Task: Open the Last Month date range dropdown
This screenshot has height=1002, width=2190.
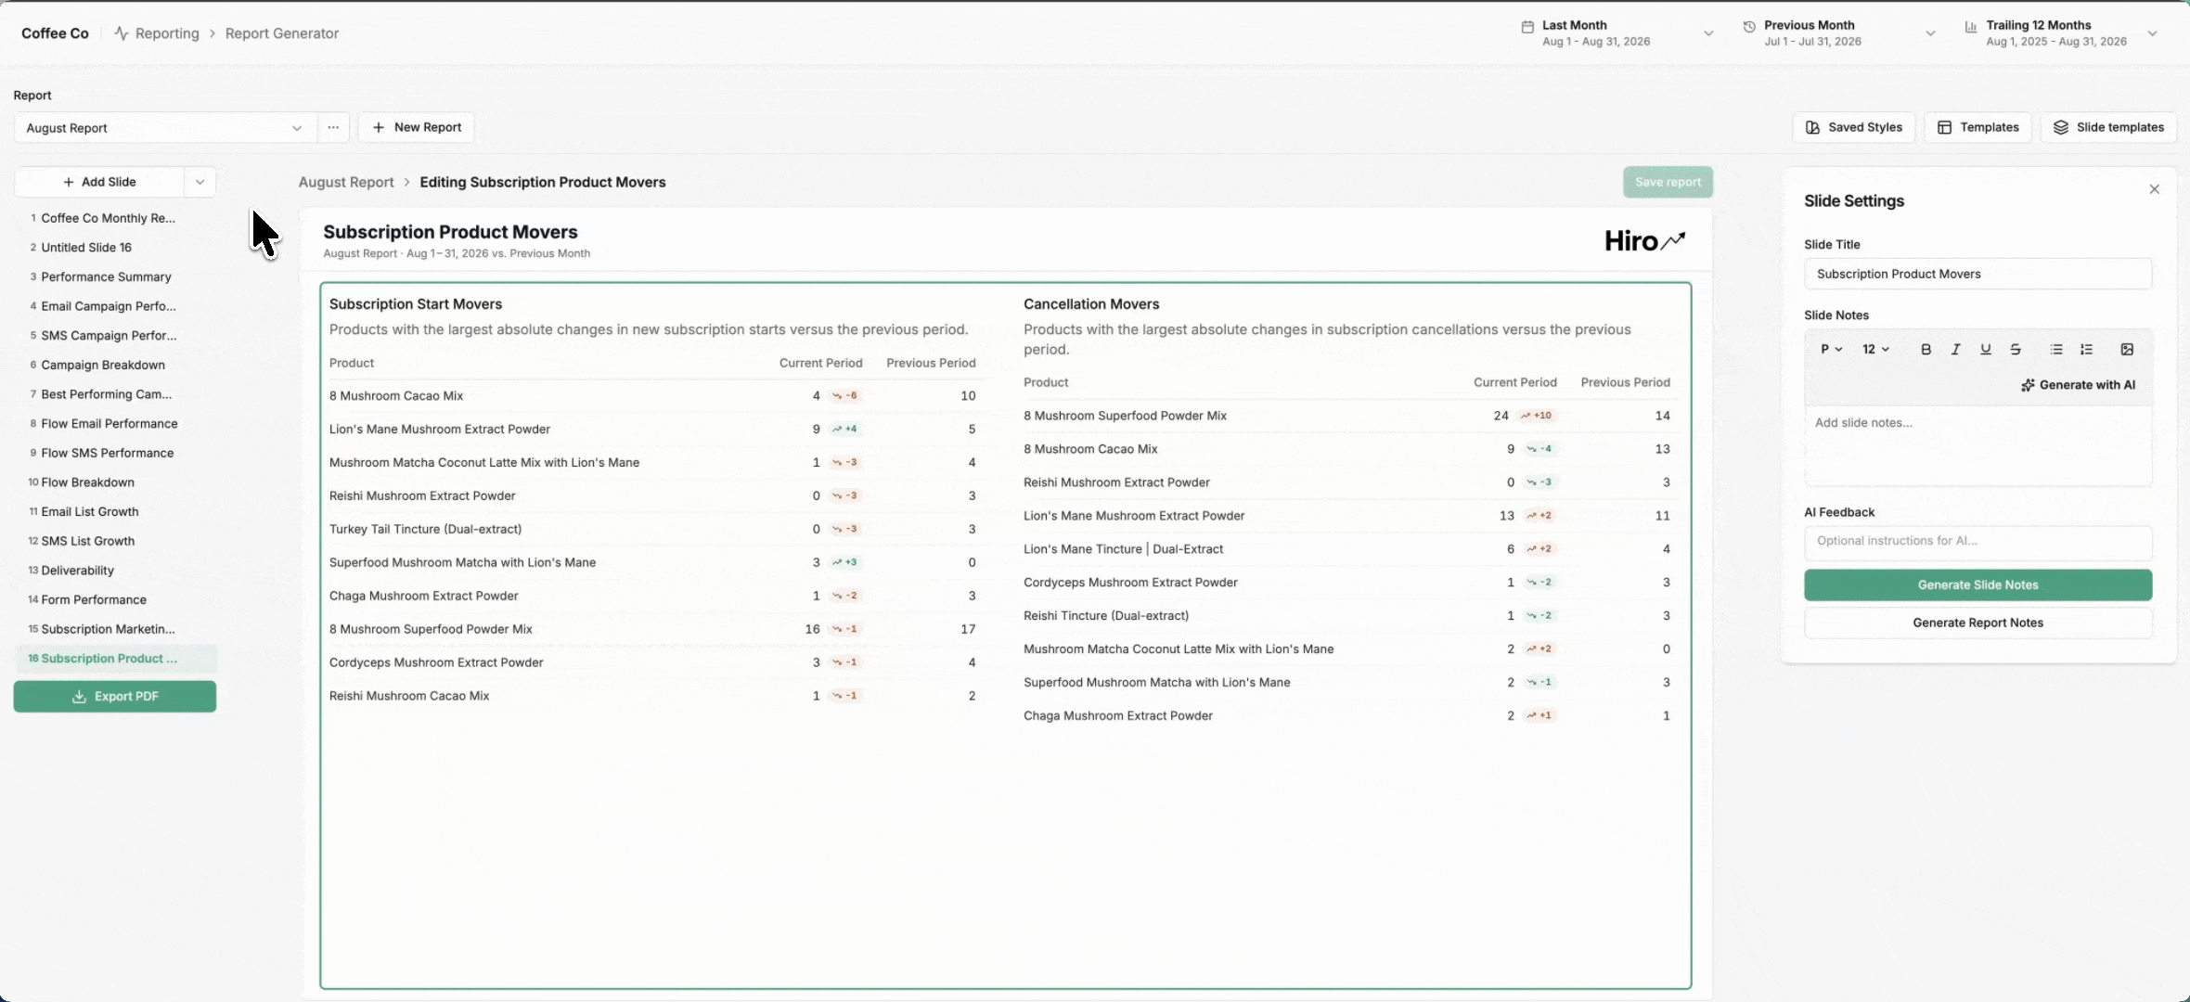Action: point(1617,33)
